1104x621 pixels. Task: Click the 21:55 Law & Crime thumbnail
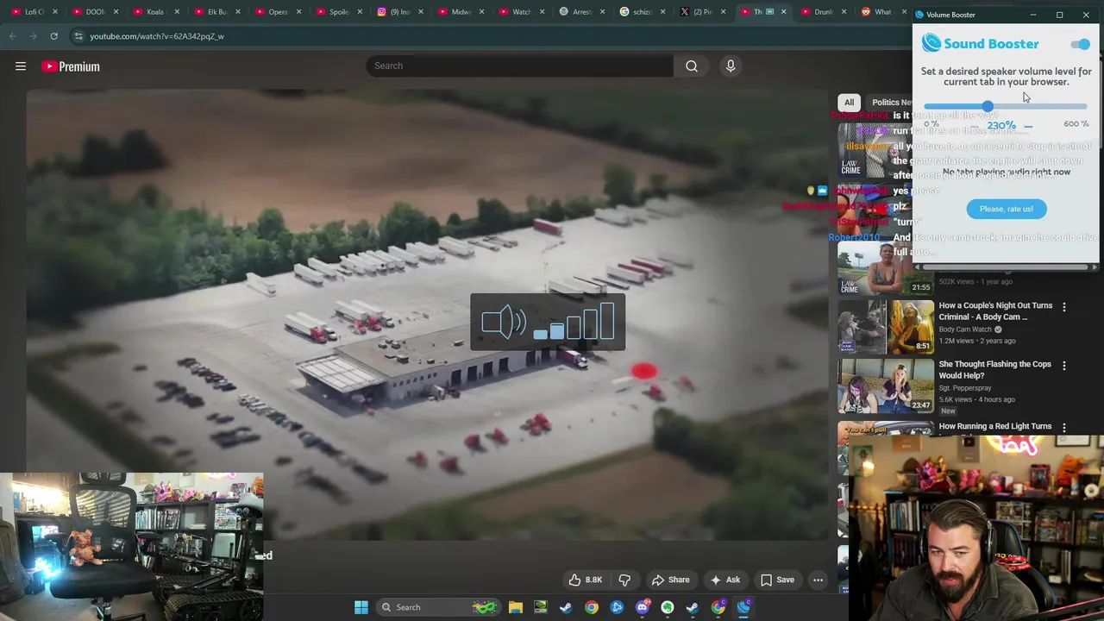[886, 269]
